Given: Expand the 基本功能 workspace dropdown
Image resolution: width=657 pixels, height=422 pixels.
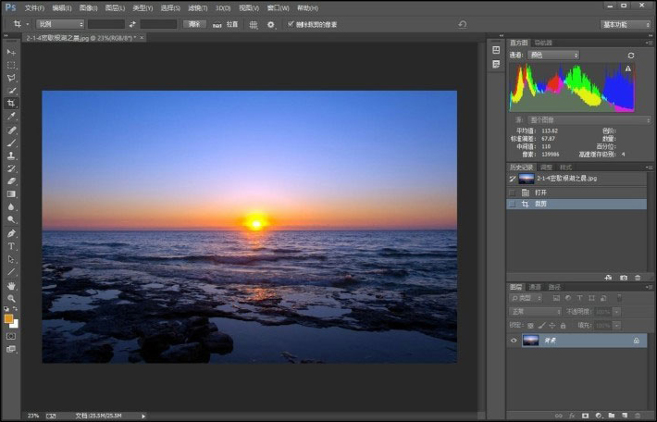Looking at the screenshot, I should (x=626, y=24).
